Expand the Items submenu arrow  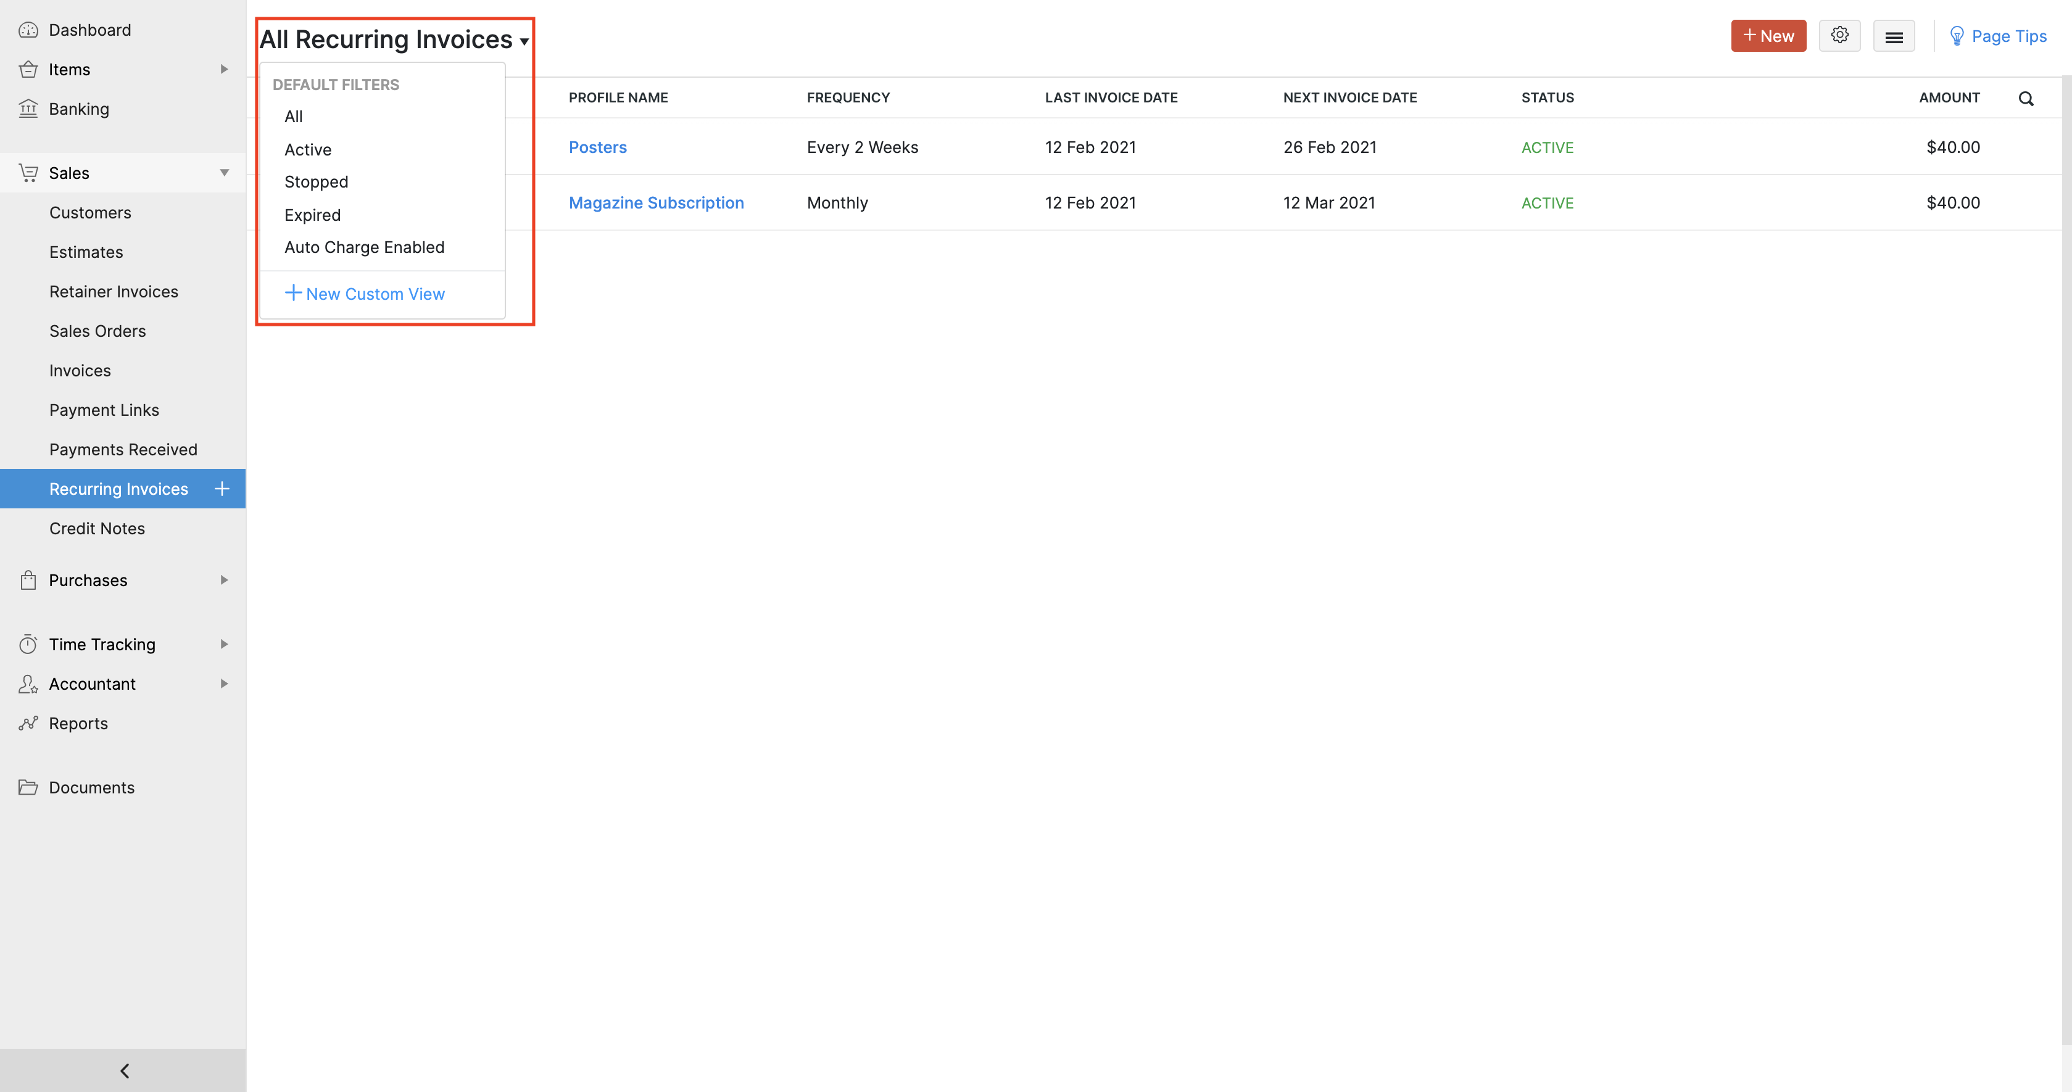tap(223, 69)
